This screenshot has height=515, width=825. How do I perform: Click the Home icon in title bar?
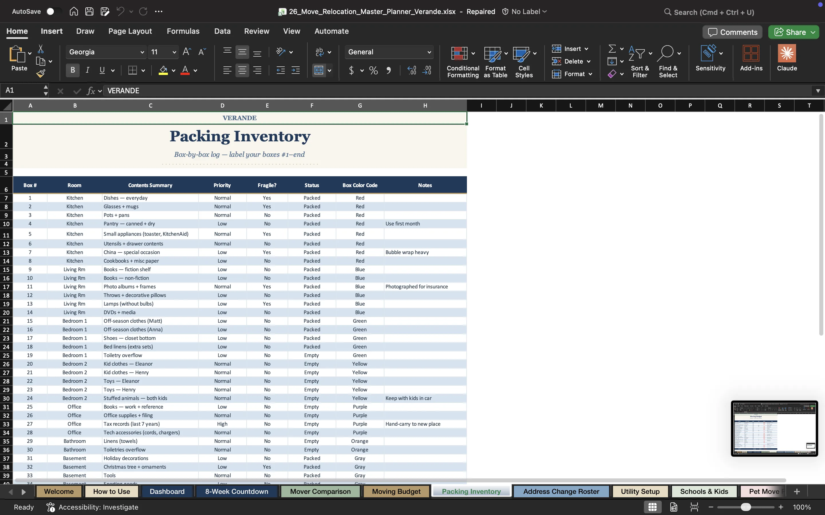pos(74,11)
